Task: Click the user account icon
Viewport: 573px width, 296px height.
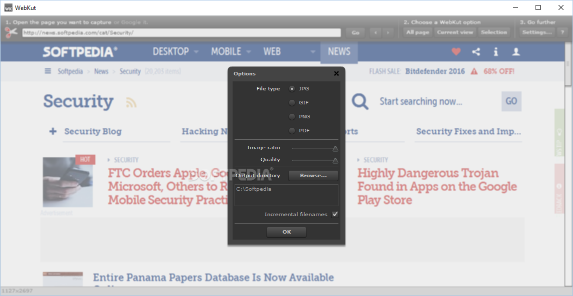Action: pyautogui.click(x=516, y=51)
